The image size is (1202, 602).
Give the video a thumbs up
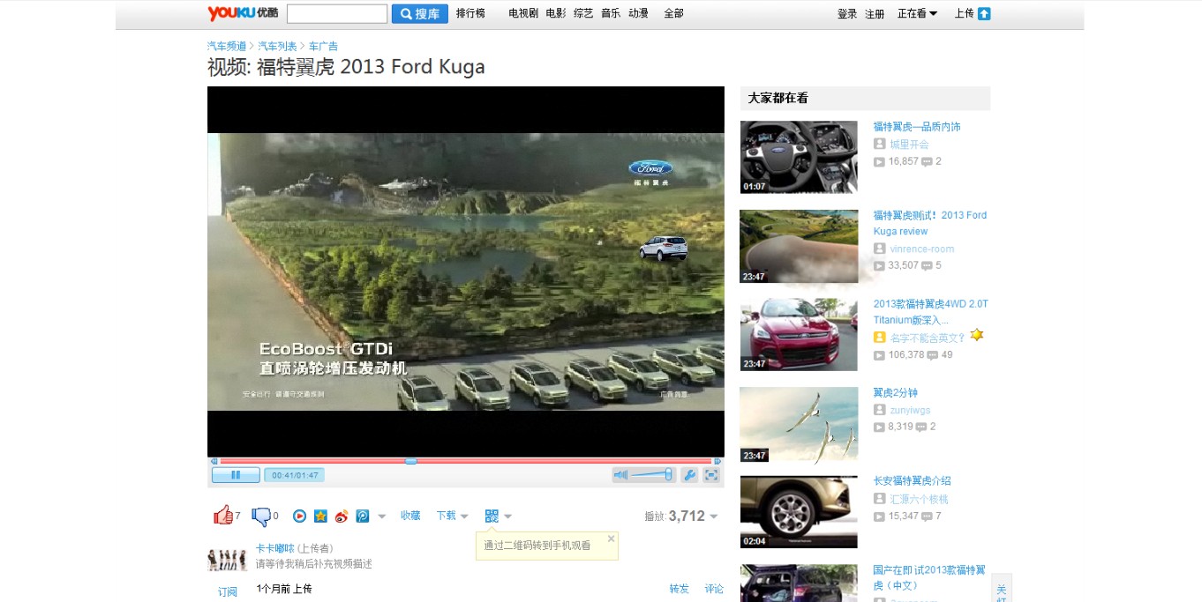click(222, 516)
